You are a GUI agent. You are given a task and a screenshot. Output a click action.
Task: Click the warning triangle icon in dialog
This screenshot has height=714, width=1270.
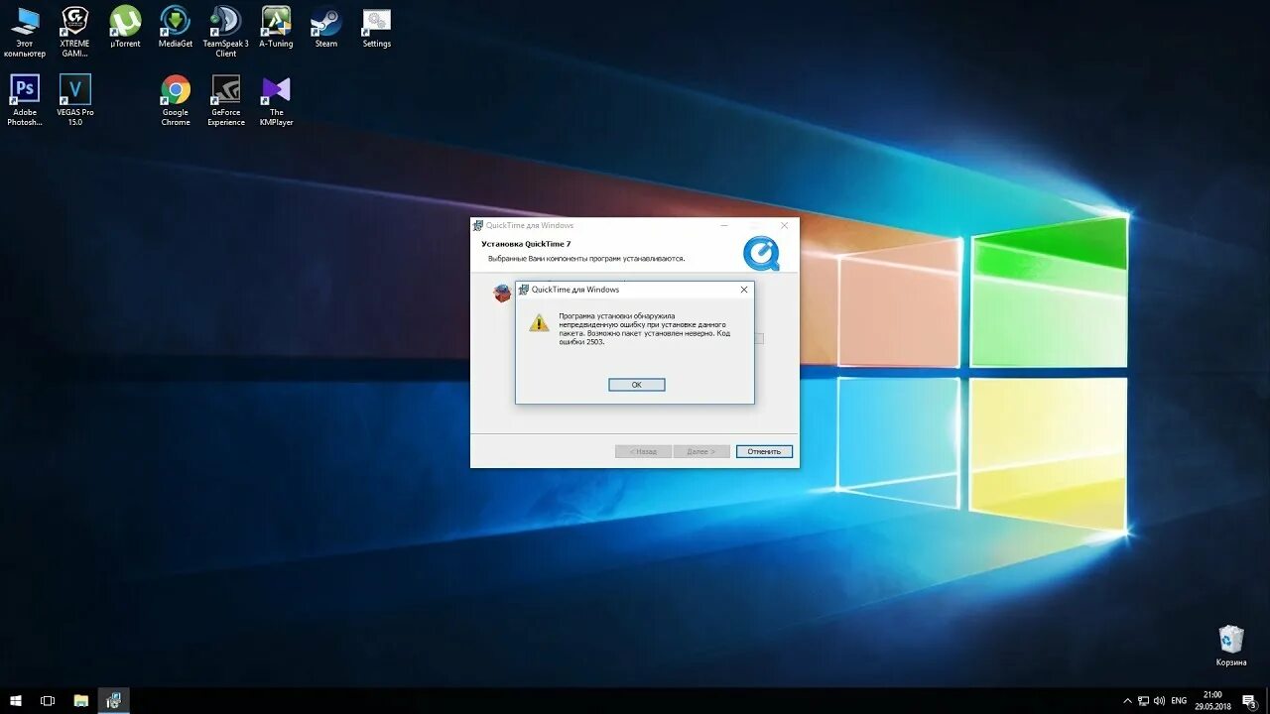tap(539, 322)
